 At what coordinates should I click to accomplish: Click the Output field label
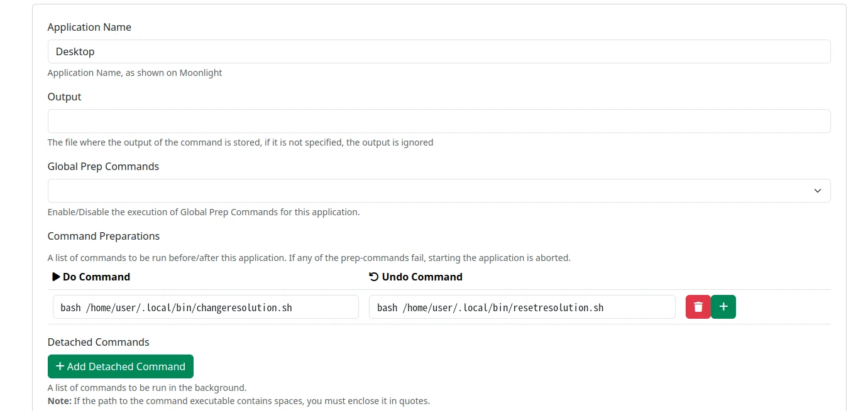tap(65, 97)
